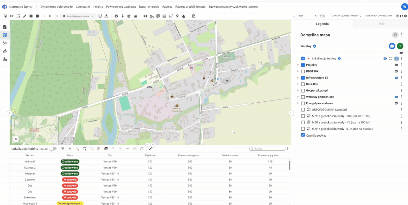Click the print map icon

tap(116, 16)
